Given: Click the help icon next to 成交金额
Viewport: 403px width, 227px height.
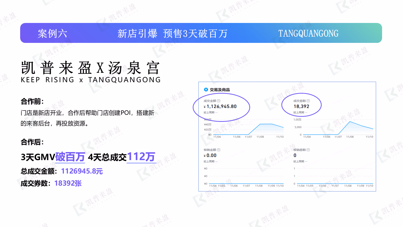Looking at the screenshot, I should [x=219, y=101].
